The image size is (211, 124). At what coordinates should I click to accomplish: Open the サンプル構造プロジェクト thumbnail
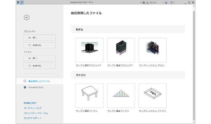121,50
